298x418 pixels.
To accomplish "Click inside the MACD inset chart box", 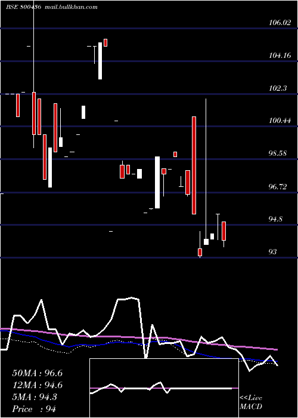I will tap(164, 388).
